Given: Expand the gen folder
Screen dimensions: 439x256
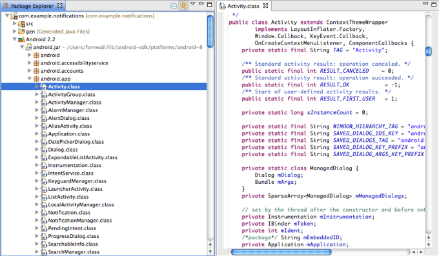Looking at the screenshot, I should point(15,32).
